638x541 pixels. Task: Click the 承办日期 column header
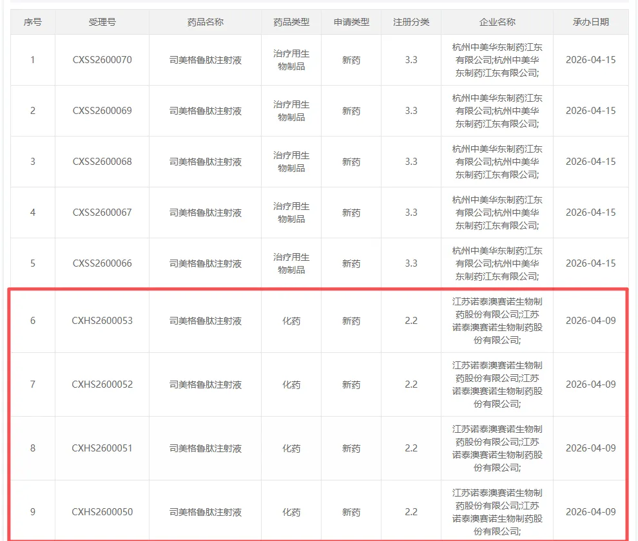click(591, 21)
